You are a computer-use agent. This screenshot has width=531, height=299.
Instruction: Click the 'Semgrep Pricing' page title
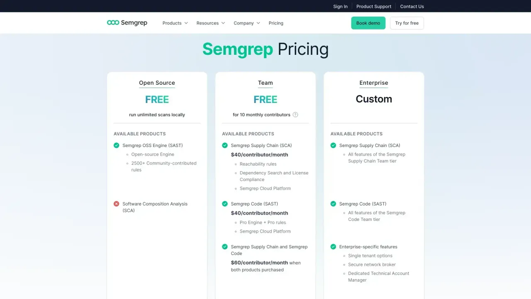click(x=265, y=49)
